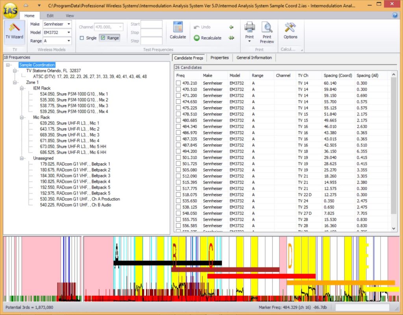Screen dimensions: 403x315
Task: Open the IAS application menu orb
Action: (x=10, y=11)
